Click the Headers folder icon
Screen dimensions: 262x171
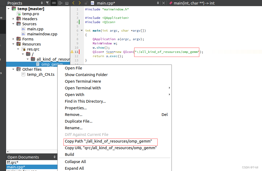(19, 19)
